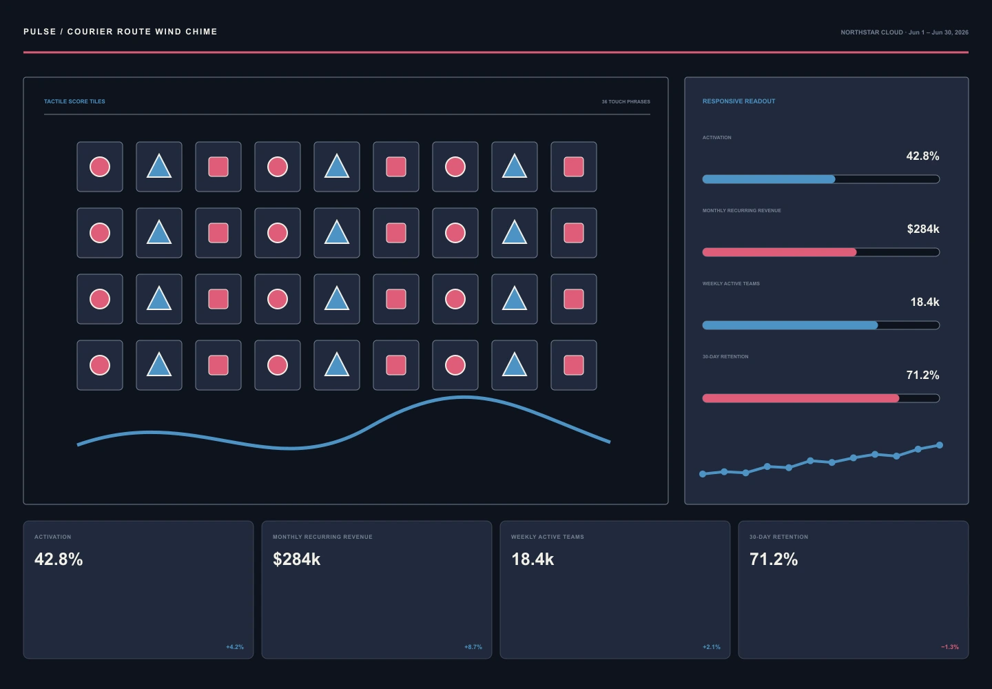
Task: Click the −1.3% change label
Action: (950, 647)
